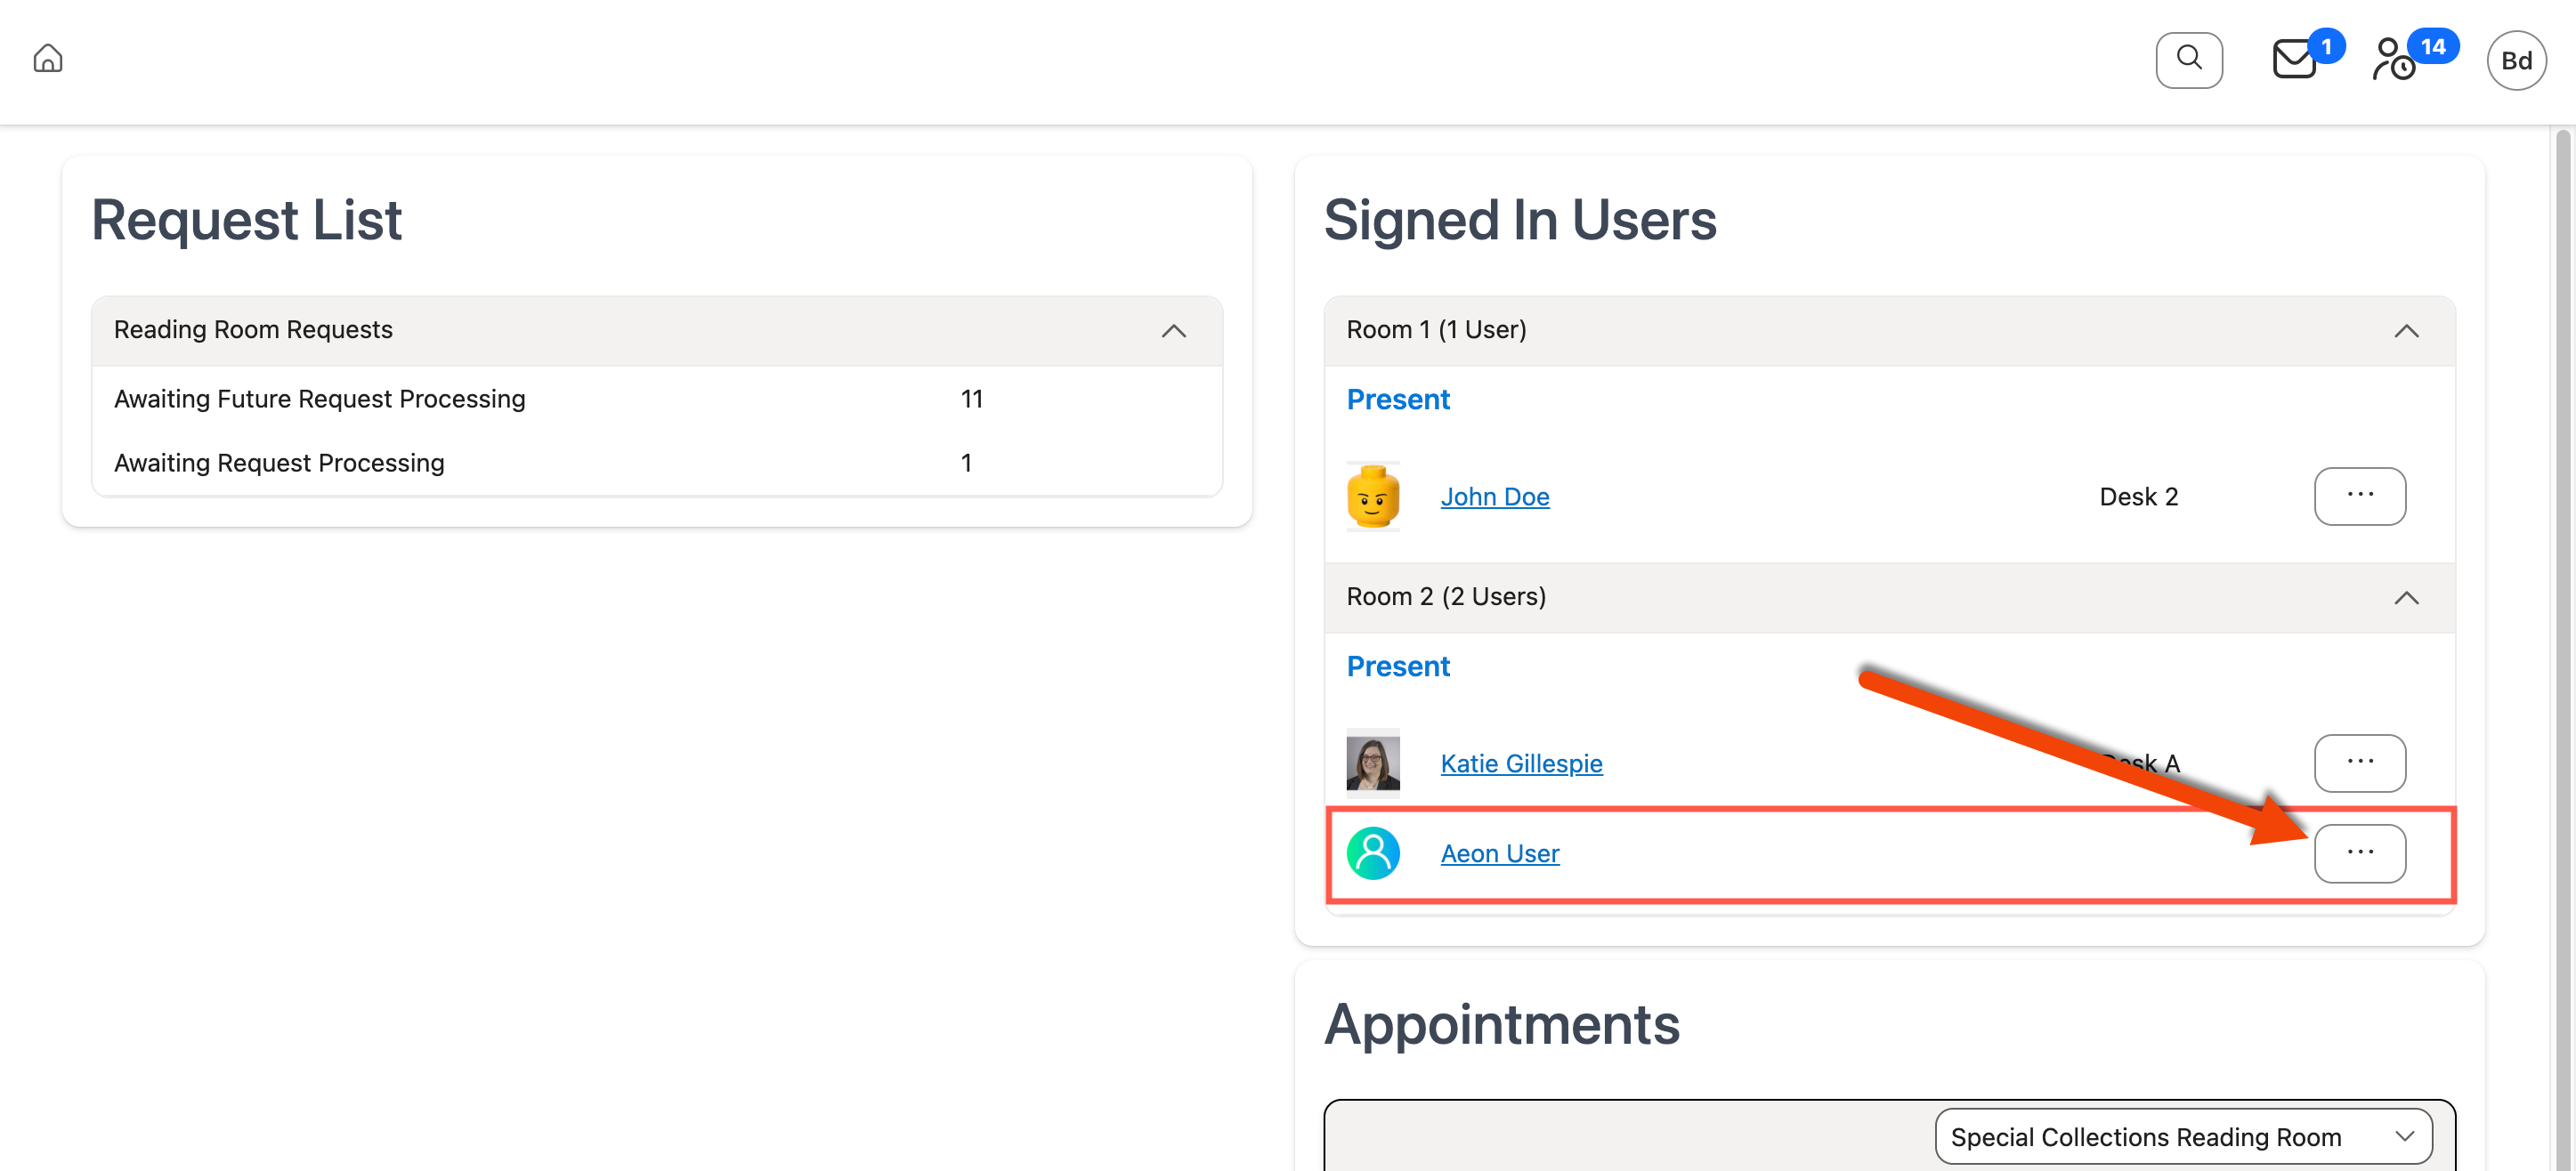This screenshot has height=1171, width=2576.
Task: Click the page vertical scrollbar
Action: 2562,640
